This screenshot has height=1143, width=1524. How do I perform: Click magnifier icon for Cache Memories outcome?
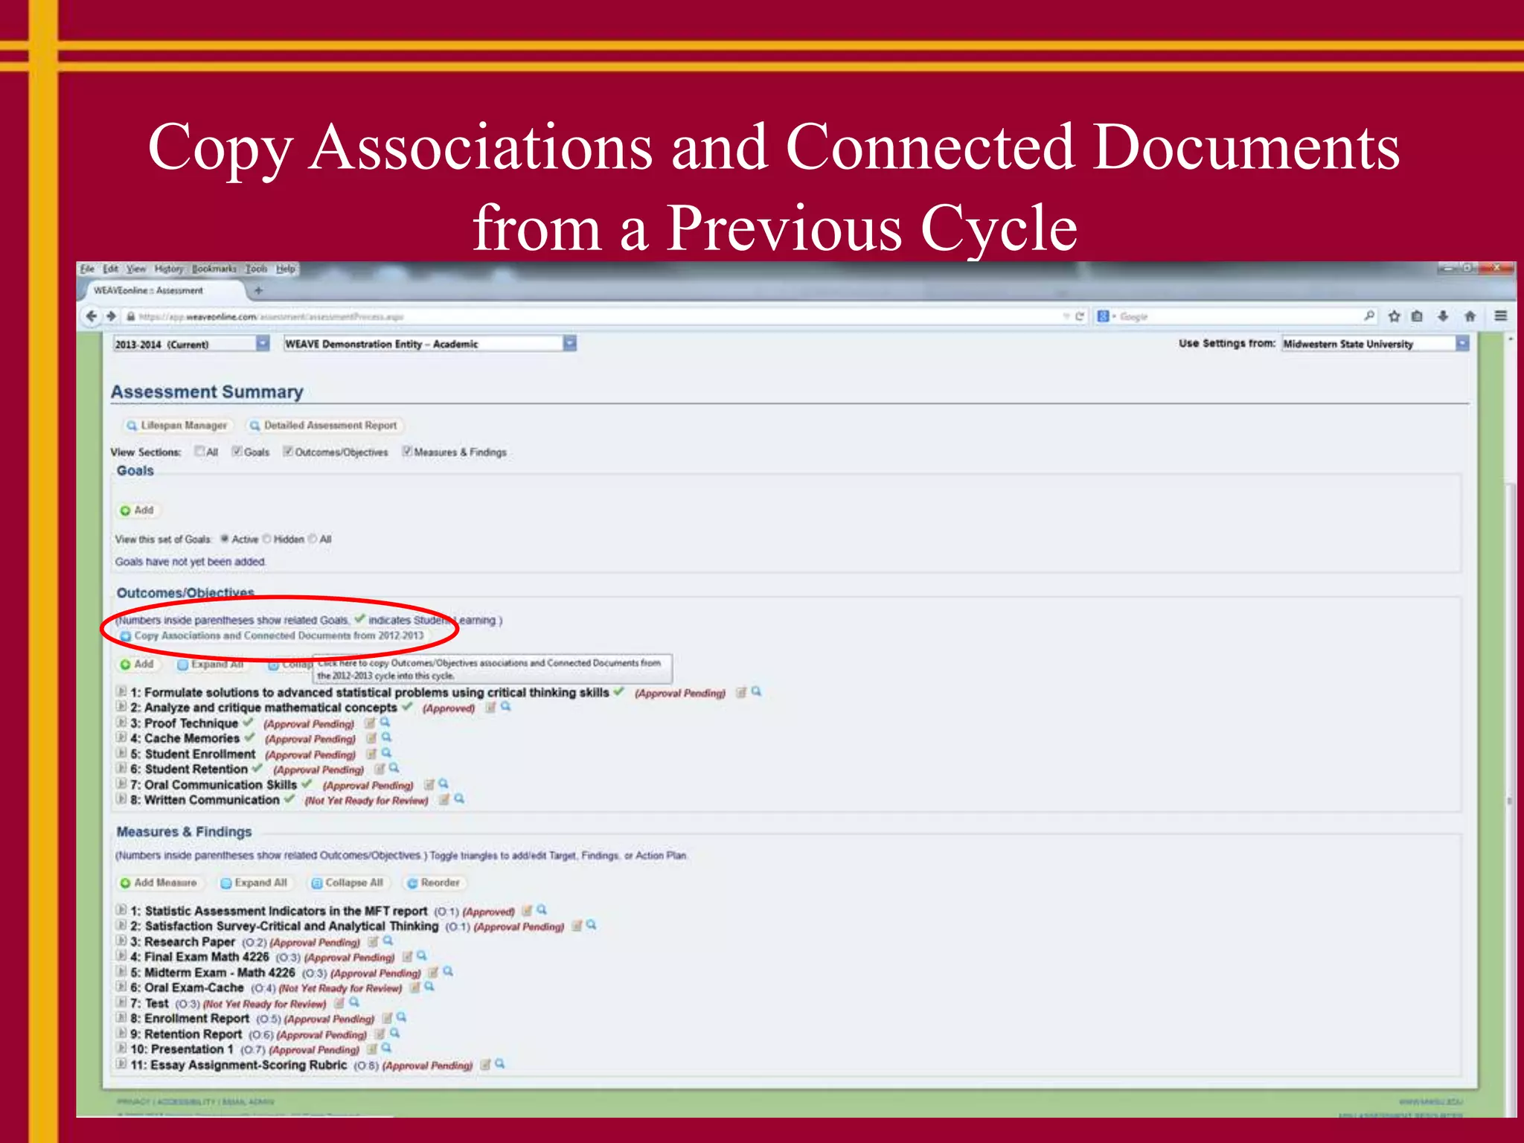point(386,738)
